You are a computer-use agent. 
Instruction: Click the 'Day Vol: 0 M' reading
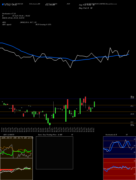point(86,8)
